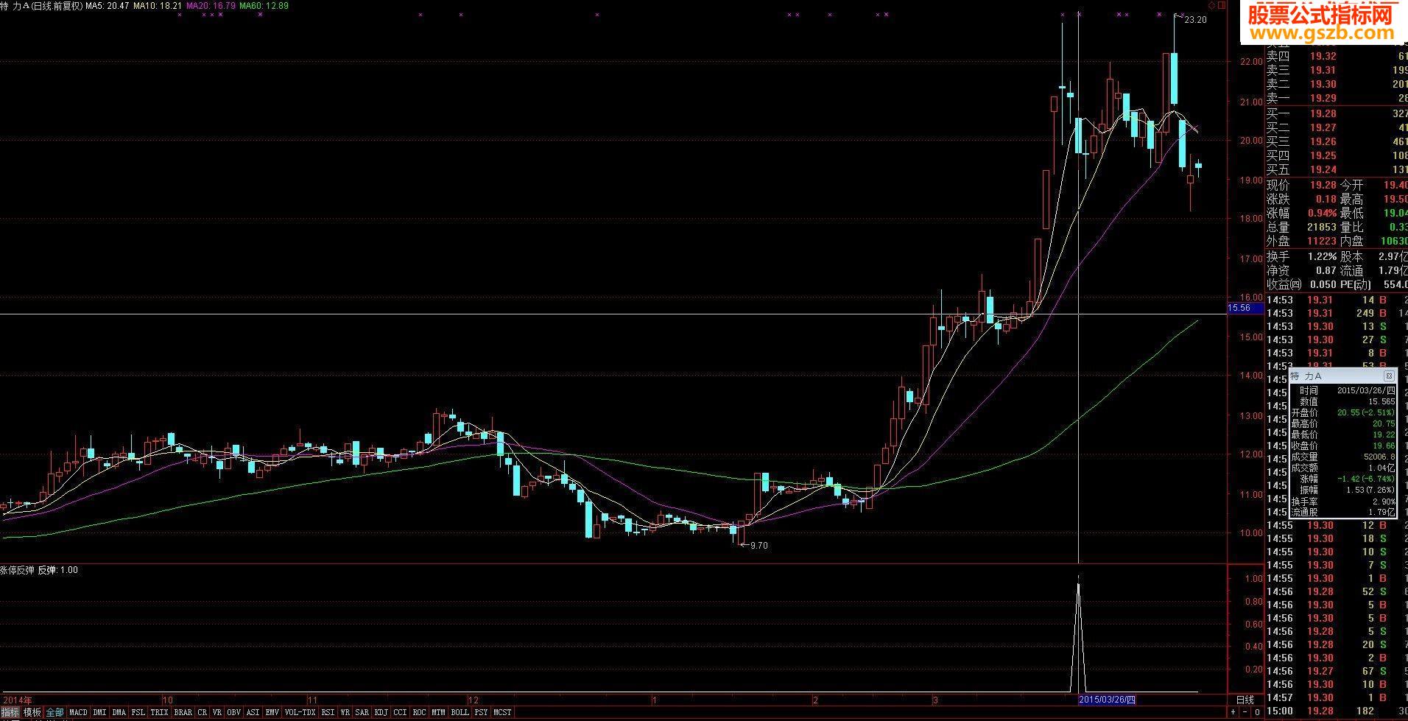Click the 买四 price 19.25
Screen dimensions: 1408x721
[x=1323, y=155]
